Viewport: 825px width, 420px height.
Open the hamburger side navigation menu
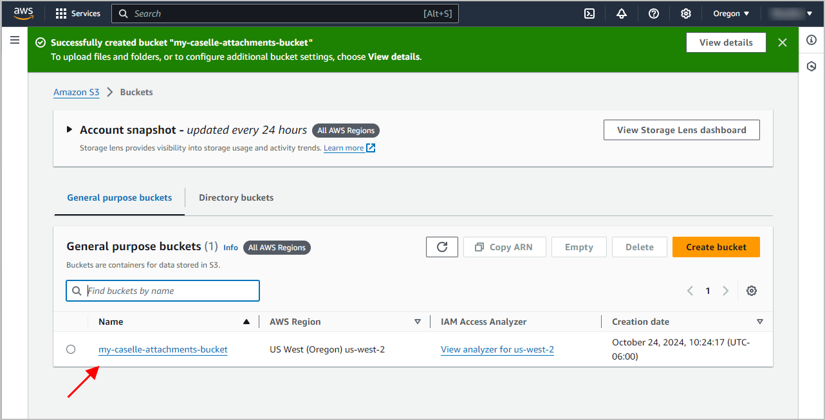point(15,40)
